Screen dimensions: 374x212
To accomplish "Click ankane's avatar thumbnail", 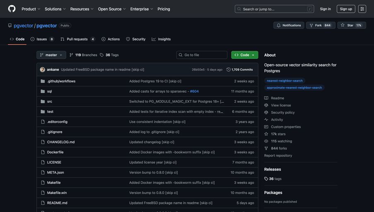I will 42,70.
